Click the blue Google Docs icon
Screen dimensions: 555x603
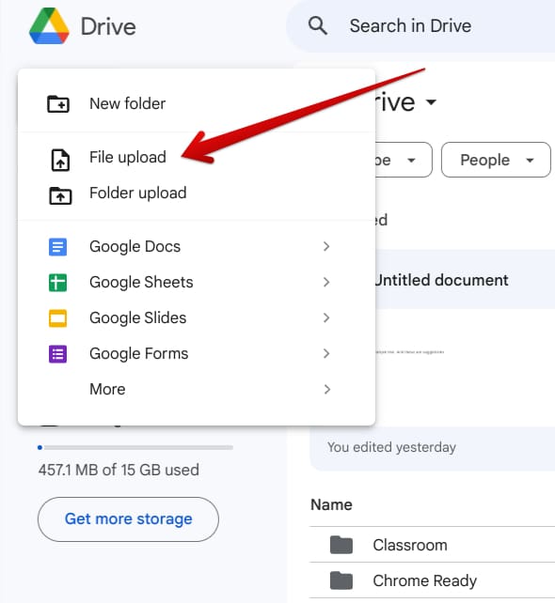coord(57,247)
